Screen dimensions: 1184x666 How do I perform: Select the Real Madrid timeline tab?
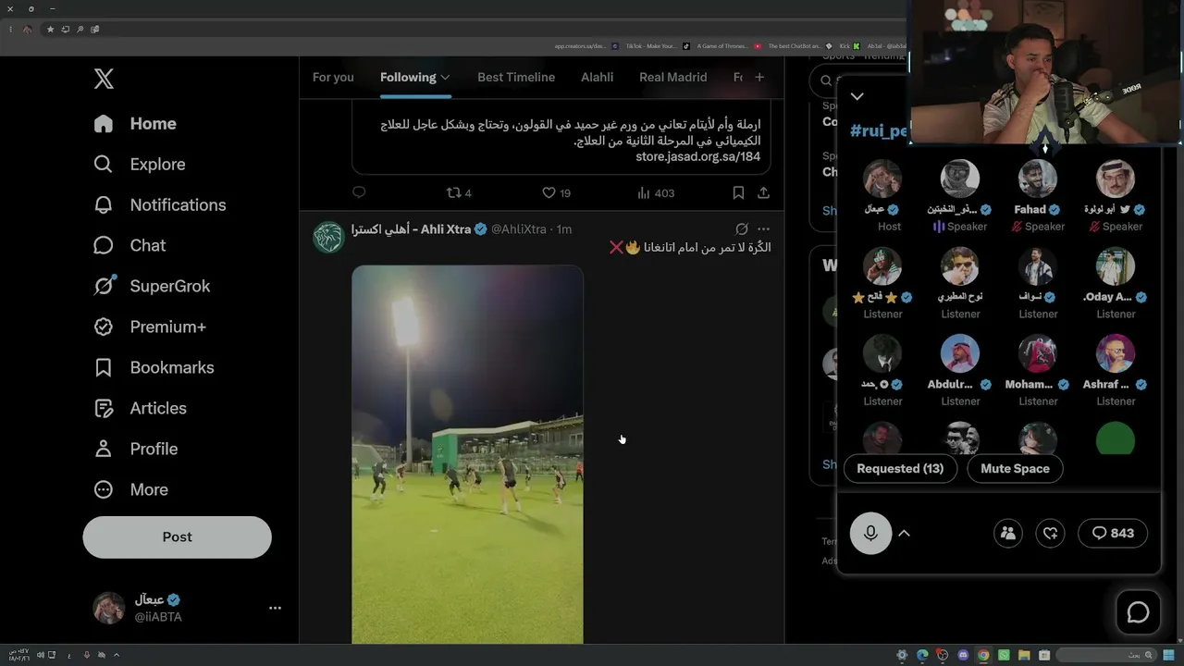(672, 77)
